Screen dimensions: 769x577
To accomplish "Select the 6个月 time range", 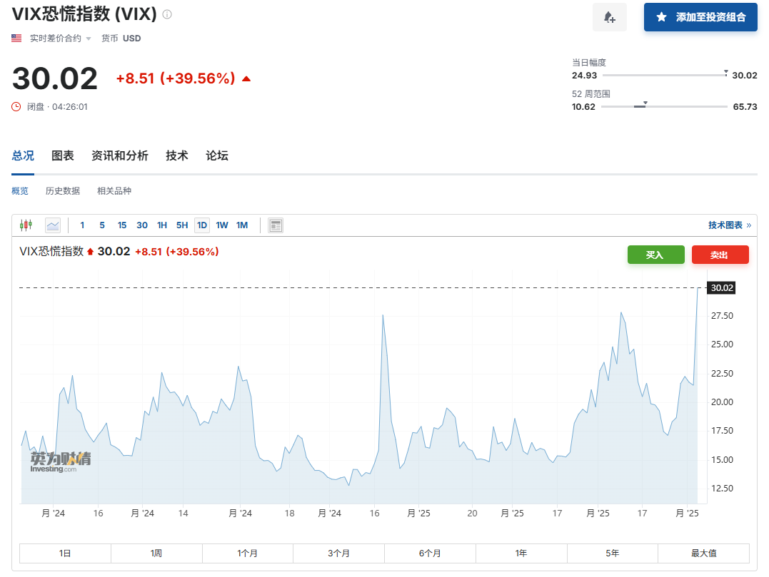I will coord(430,553).
